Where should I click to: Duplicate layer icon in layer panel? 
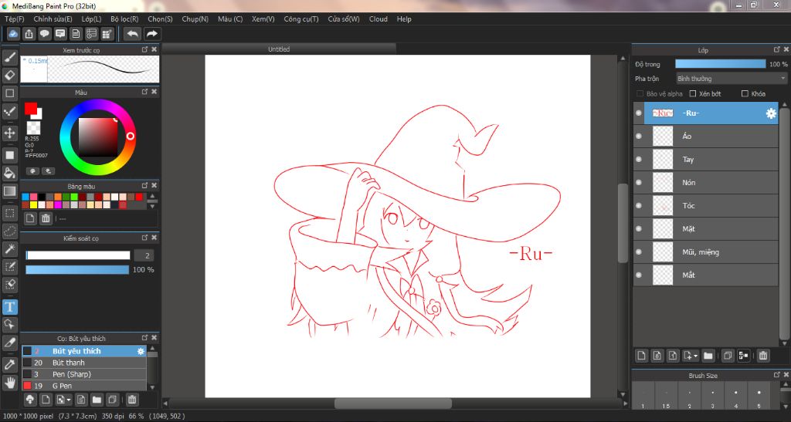[728, 356]
